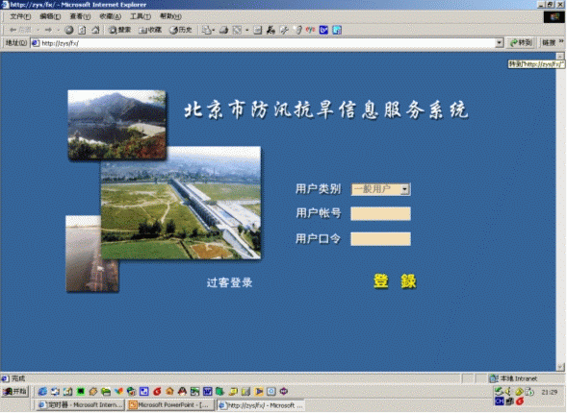Screen dimensions: 567x413
Task: Open the Search (搜索) toolbar button
Action: pyautogui.click(x=119, y=30)
